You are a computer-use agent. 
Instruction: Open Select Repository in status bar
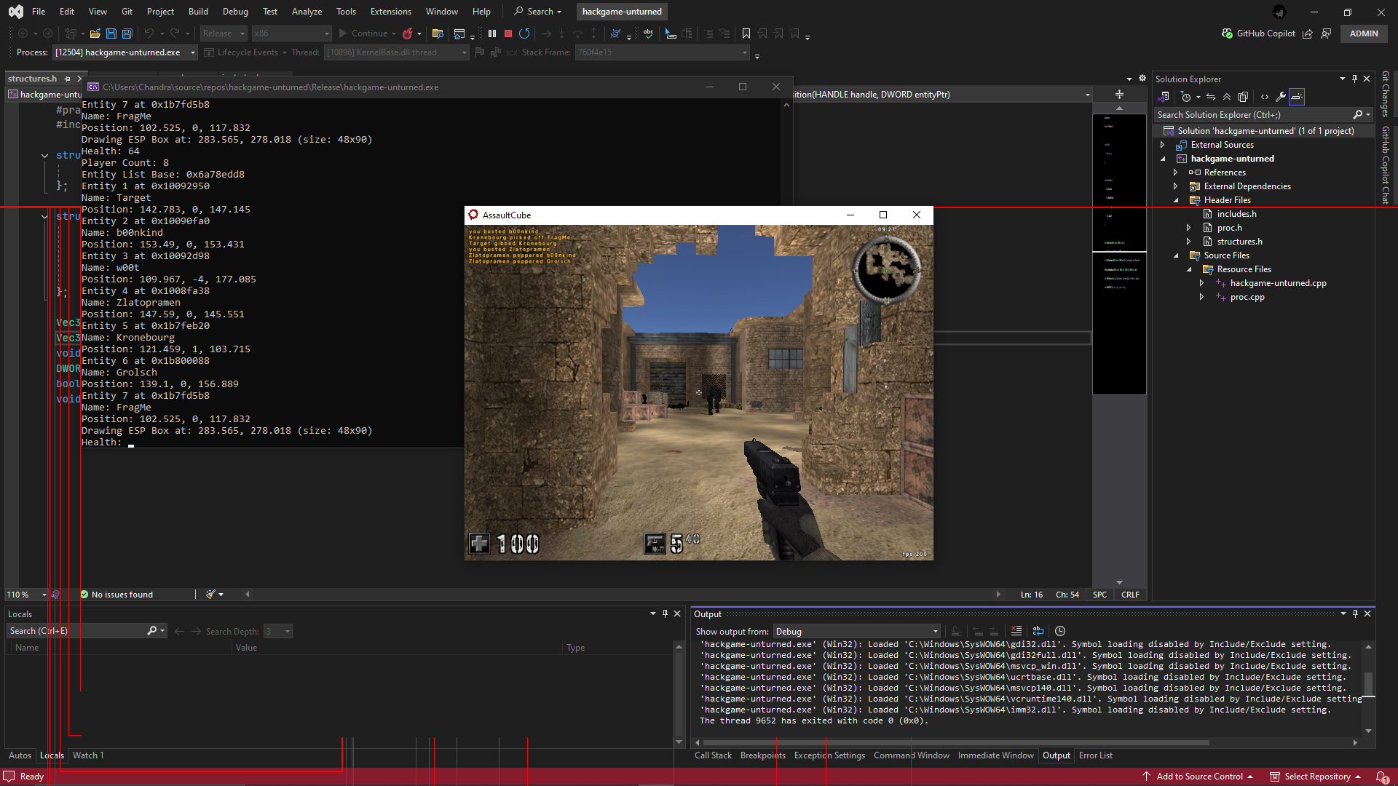click(x=1315, y=777)
